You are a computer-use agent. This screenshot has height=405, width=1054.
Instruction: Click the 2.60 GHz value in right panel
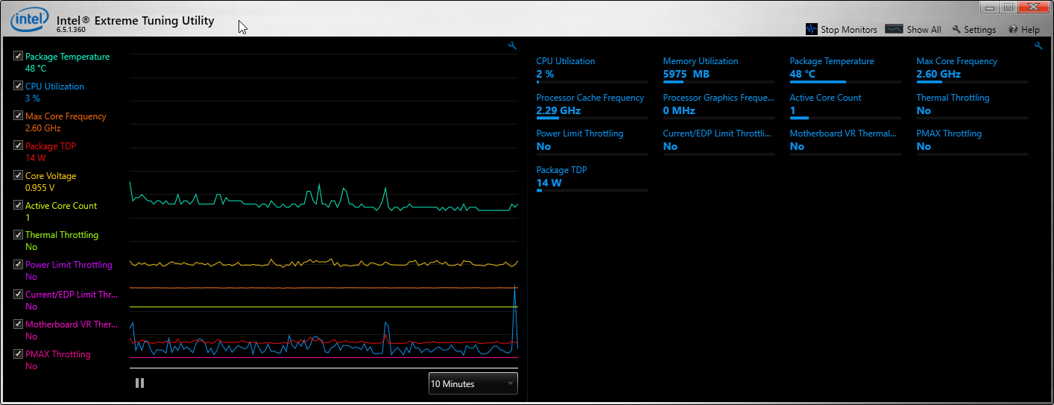point(938,74)
